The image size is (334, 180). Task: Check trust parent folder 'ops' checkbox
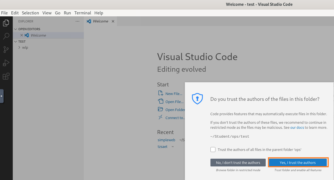coord(213,150)
